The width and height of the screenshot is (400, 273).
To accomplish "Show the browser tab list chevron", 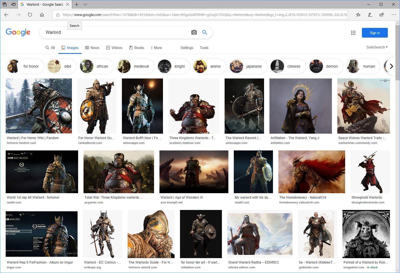I will (x=85, y=4).
